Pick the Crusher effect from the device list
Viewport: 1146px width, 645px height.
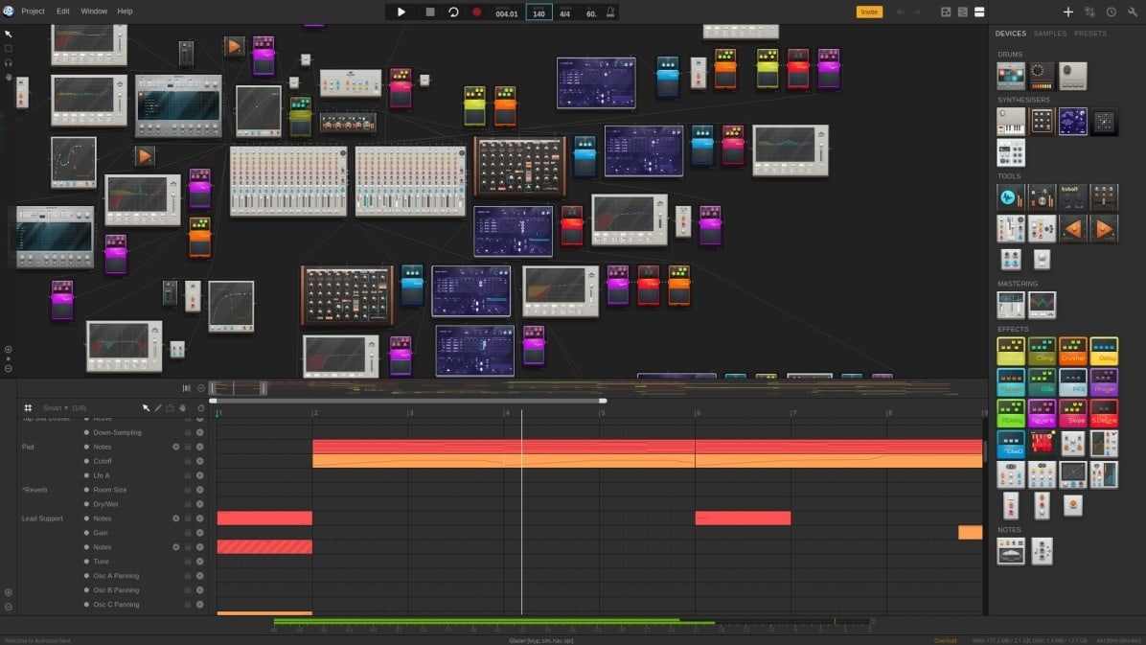[x=1072, y=351]
